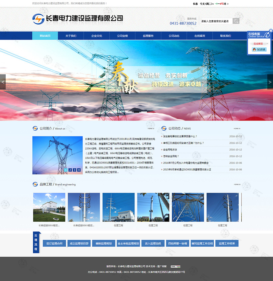
Task: Expand MORE link in 公司简介 section
Action: tap(151, 128)
